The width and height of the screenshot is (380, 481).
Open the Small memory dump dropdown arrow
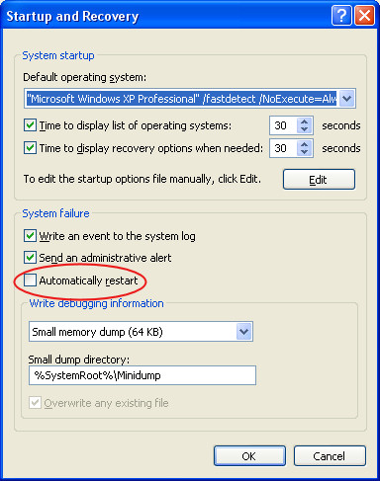click(x=244, y=331)
